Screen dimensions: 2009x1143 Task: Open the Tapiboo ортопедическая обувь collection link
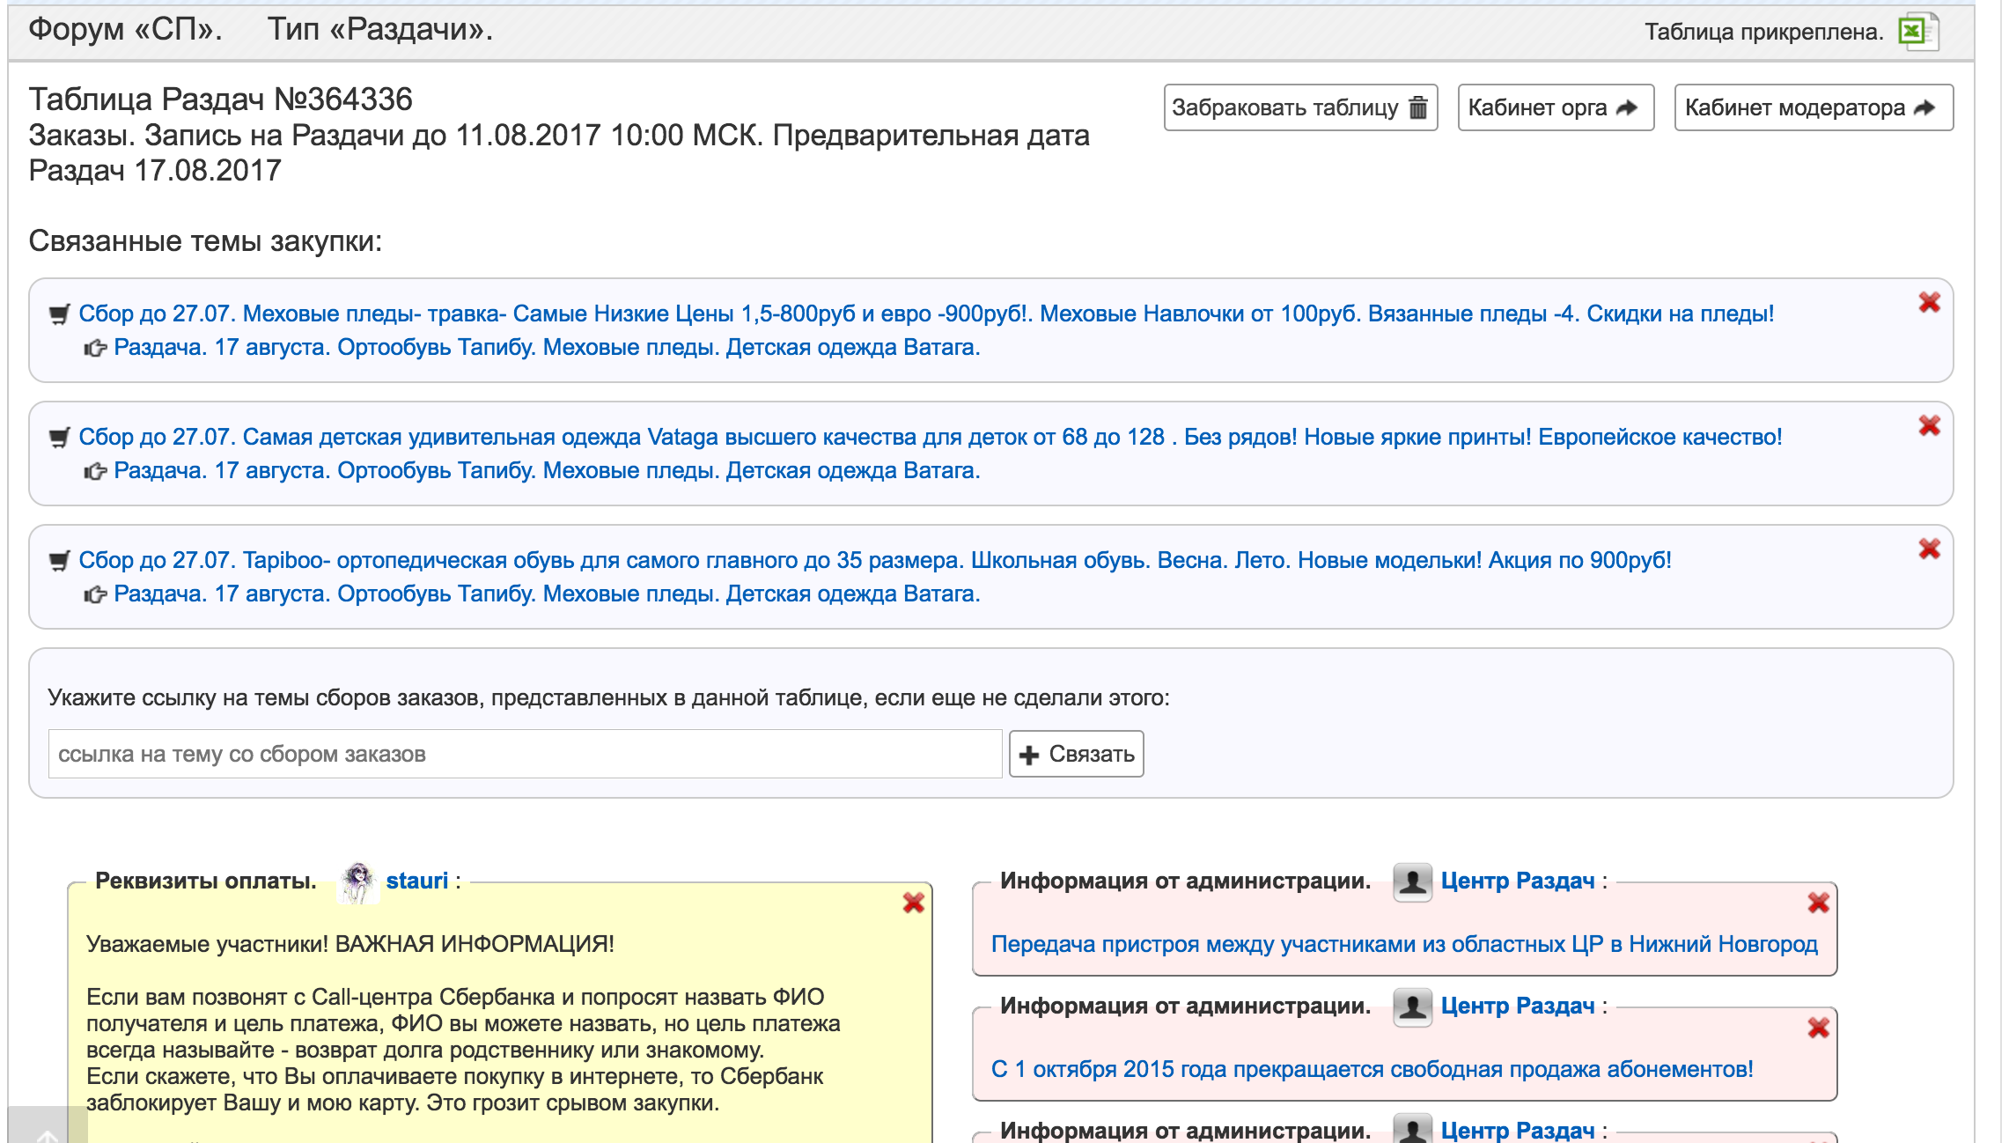873,561
